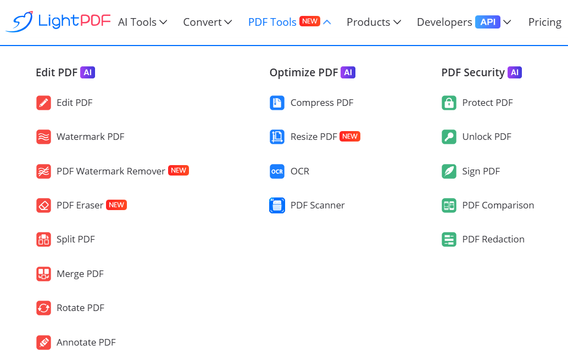Viewport: 568px width, 356px height.
Task: Select the Edit PDF pencil icon
Action: [x=43, y=103]
